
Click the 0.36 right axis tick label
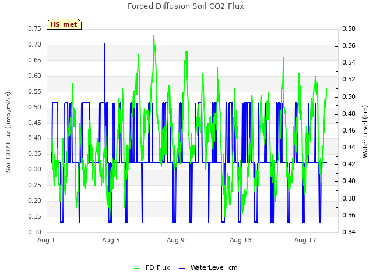349,216
